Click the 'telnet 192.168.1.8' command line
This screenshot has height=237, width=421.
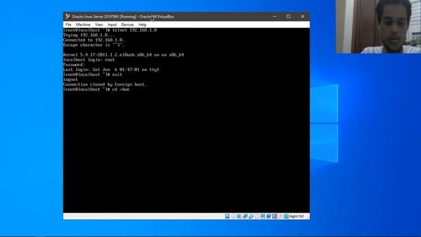(x=110, y=30)
